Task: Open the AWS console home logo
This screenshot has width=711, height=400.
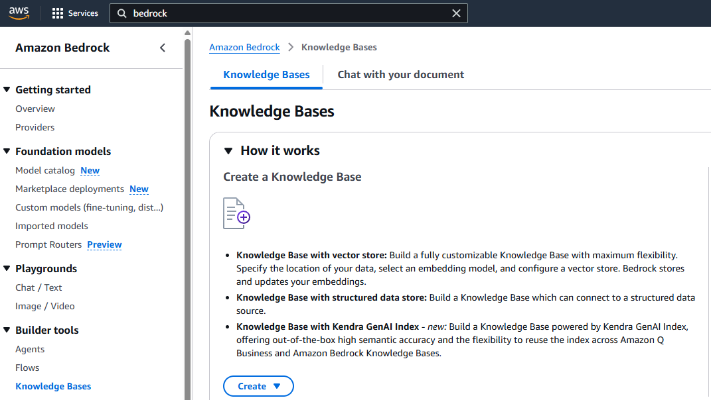Action: pyautogui.click(x=19, y=13)
